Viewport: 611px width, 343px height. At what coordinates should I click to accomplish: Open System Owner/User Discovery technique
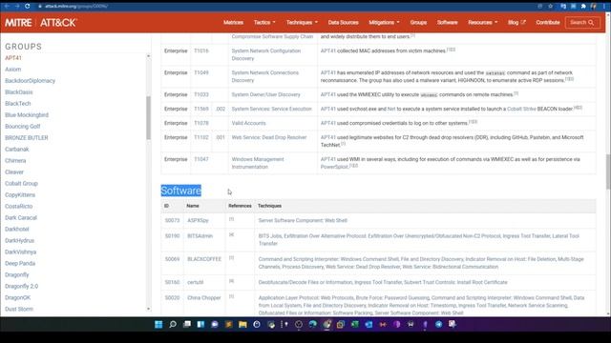[x=265, y=95]
